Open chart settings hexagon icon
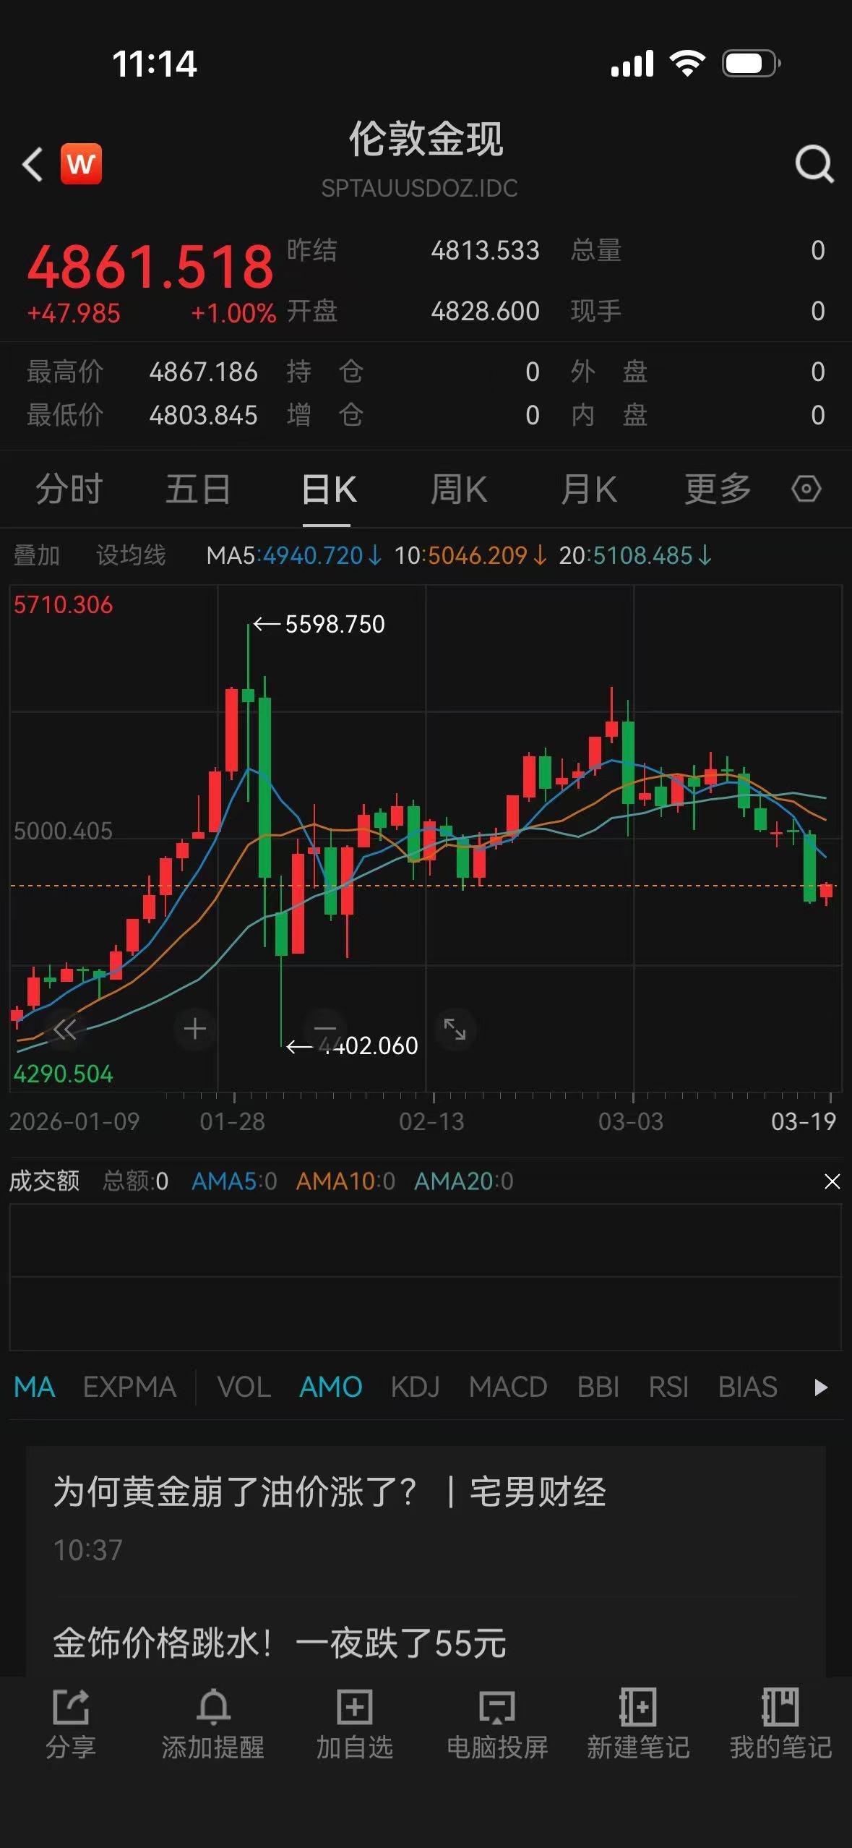 806,489
